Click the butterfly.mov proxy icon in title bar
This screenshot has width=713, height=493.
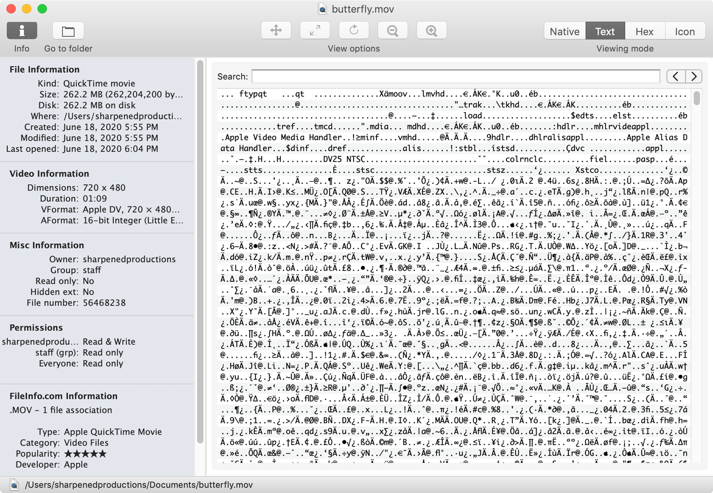point(322,9)
